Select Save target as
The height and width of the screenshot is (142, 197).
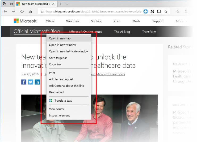pyautogui.click(x=69, y=58)
